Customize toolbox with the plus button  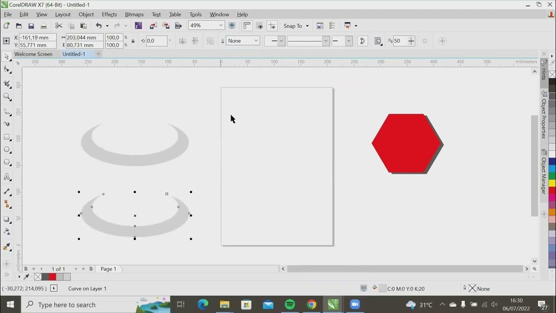point(7,264)
